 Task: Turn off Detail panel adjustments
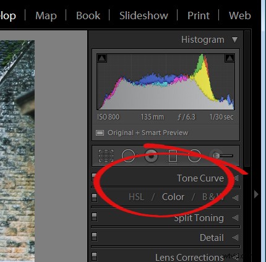[94, 237]
